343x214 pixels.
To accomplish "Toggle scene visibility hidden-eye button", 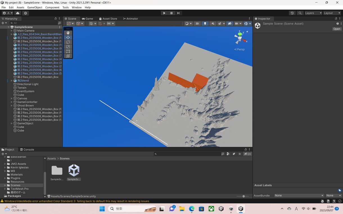I will pos(230,24).
